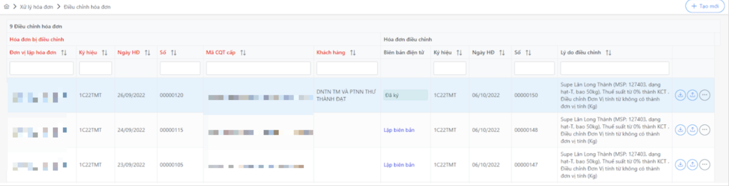Sort by Mã CQT cấp column
The height and width of the screenshot is (186, 729).
[243, 53]
